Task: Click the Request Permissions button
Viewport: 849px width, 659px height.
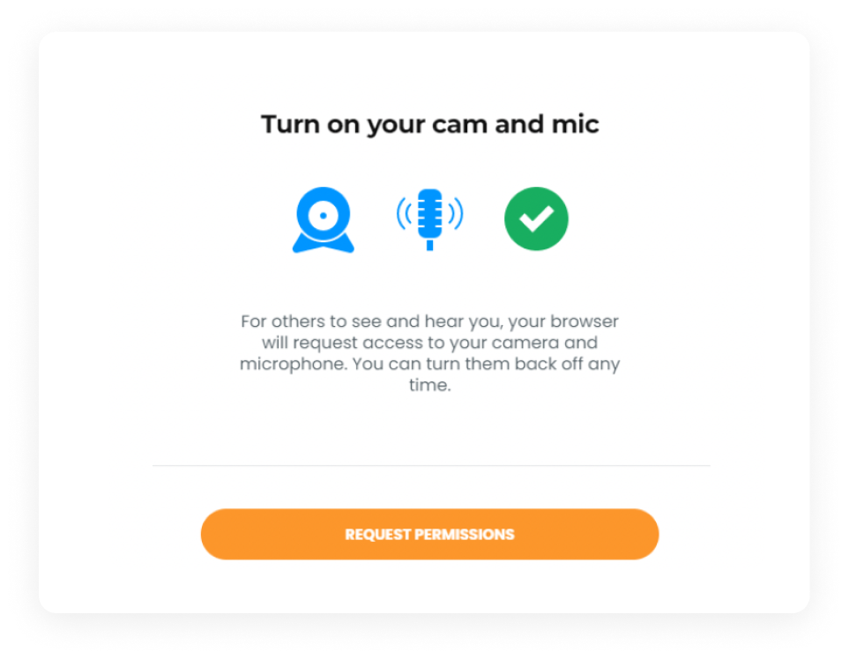Action: [x=430, y=534]
